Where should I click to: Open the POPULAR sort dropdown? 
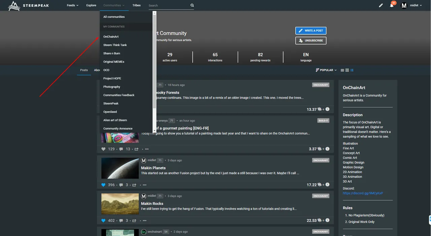[326, 70]
